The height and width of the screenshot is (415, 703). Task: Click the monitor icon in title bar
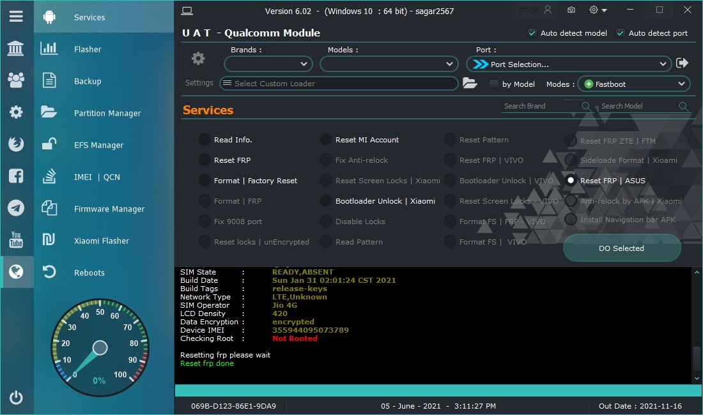coord(187,11)
